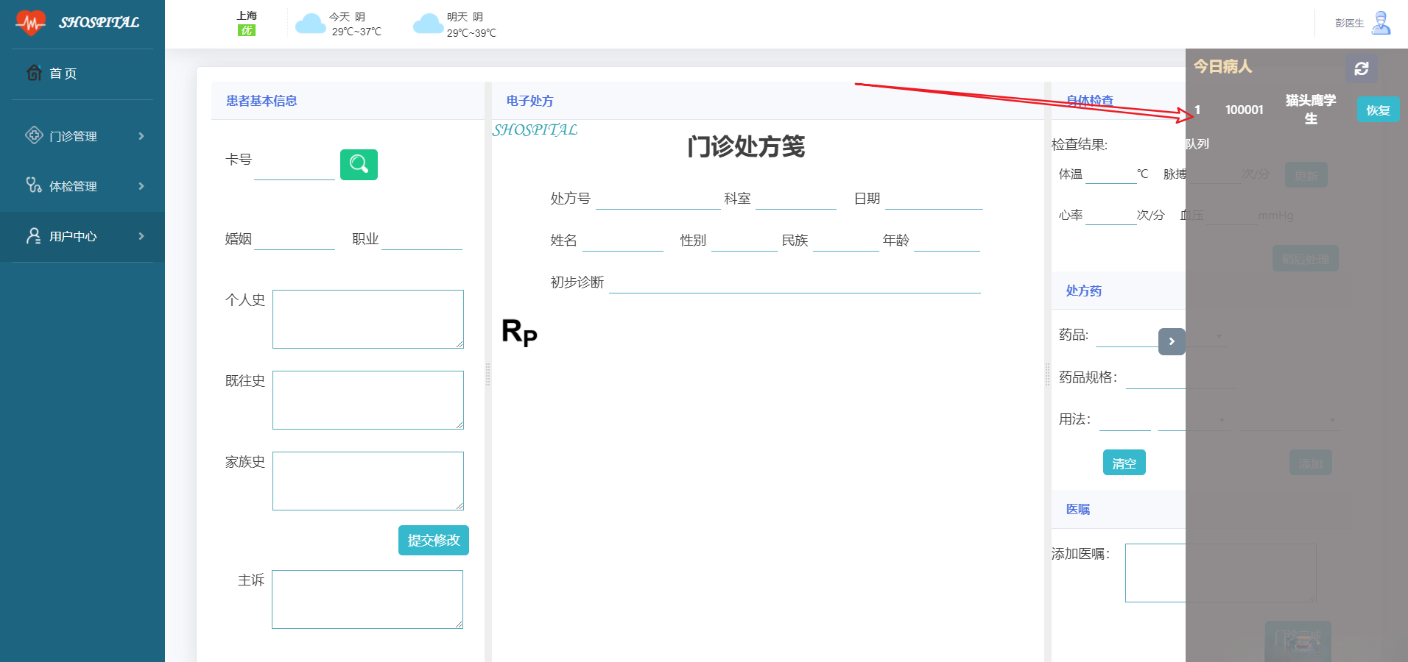
Task: Click the 上海 city label
Action: point(247,15)
